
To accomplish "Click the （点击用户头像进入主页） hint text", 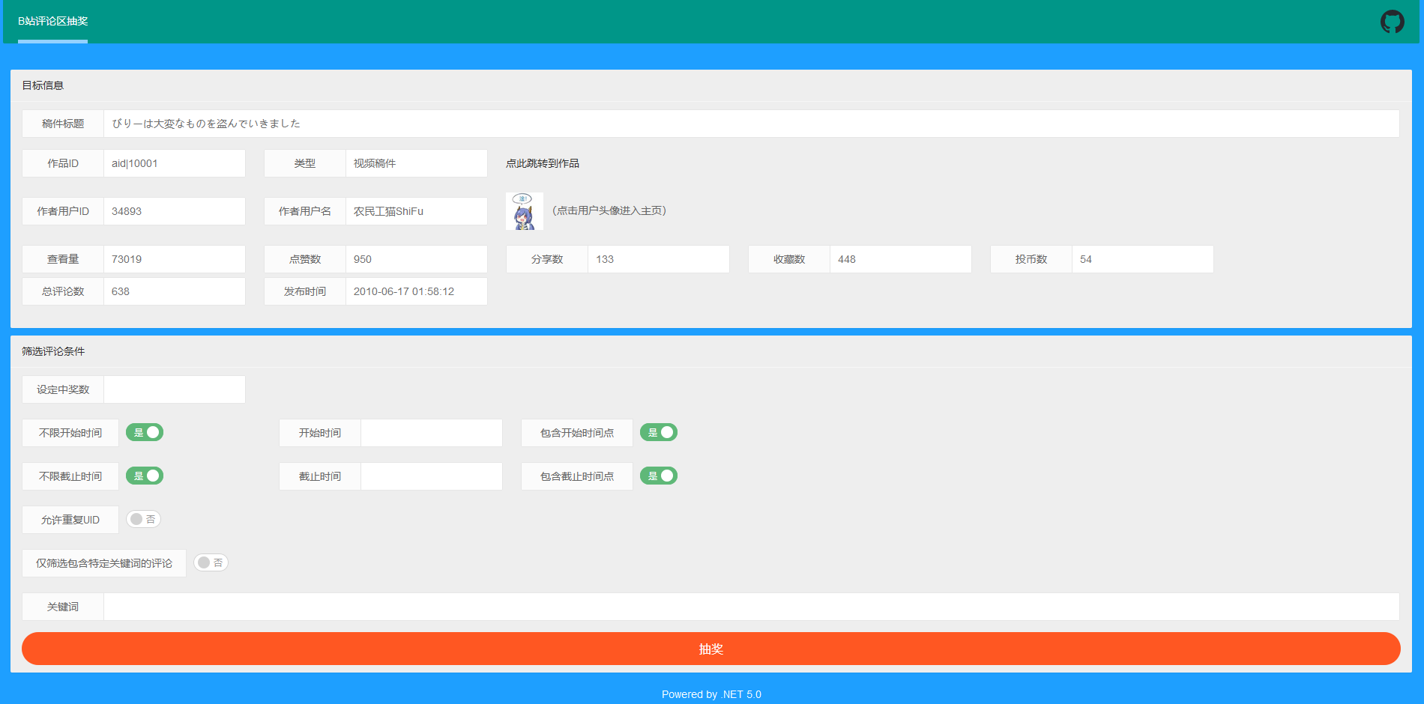I will click(x=609, y=210).
